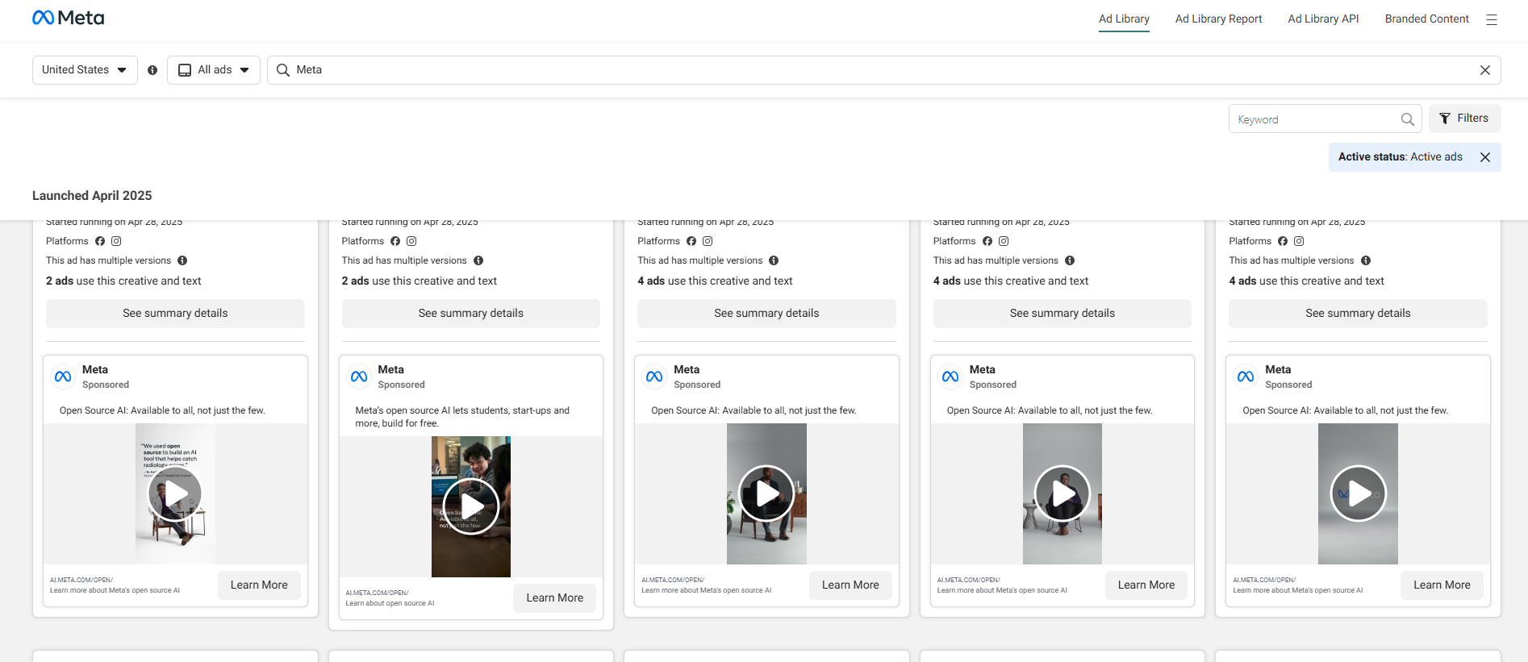This screenshot has height=662, width=1528.
Task: Click the multiple versions info icon in third card
Action: click(x=774, y=260)
